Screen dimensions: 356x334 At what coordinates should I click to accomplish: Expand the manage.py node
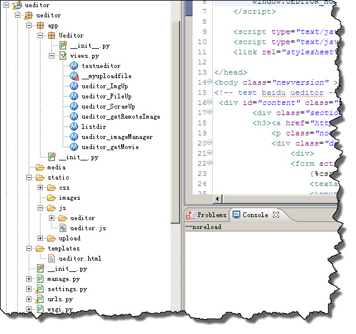[29, 279]
